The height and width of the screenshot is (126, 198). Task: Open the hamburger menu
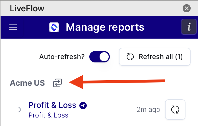[13, 27]
